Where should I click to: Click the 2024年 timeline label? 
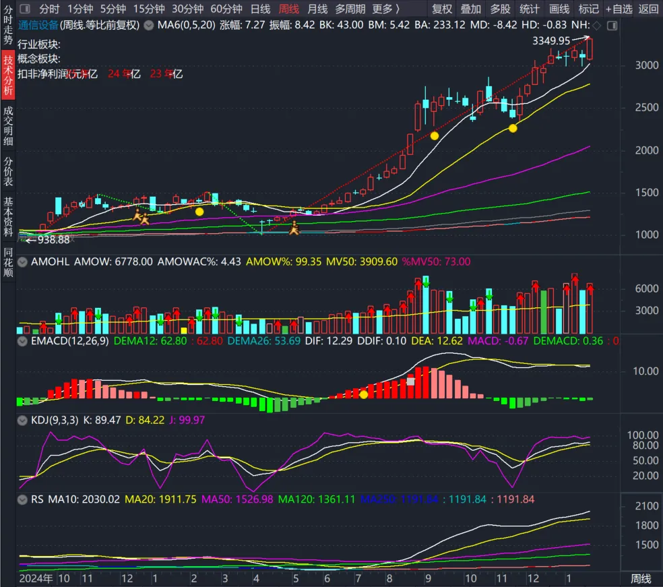(36, 578)
